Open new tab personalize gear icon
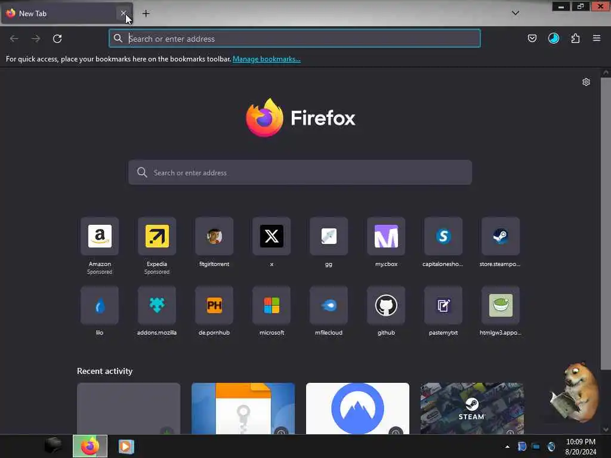 586,82
